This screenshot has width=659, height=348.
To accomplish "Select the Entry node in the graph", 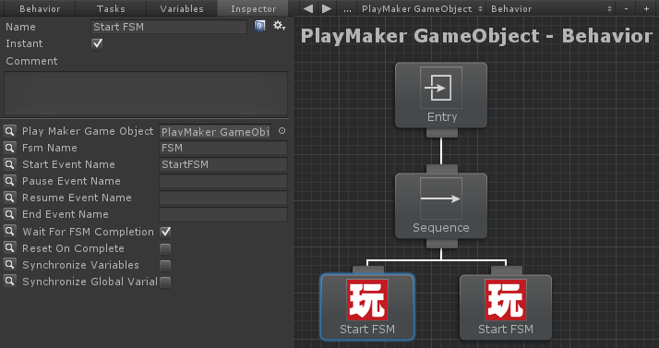I will click(x=441, y=95).
